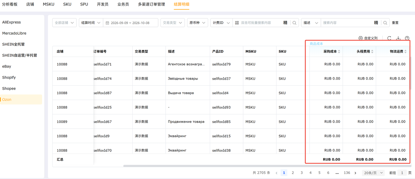Go to page 4
Image resolution: width=415 pixels, height=179 pixels.
[311, 173]
